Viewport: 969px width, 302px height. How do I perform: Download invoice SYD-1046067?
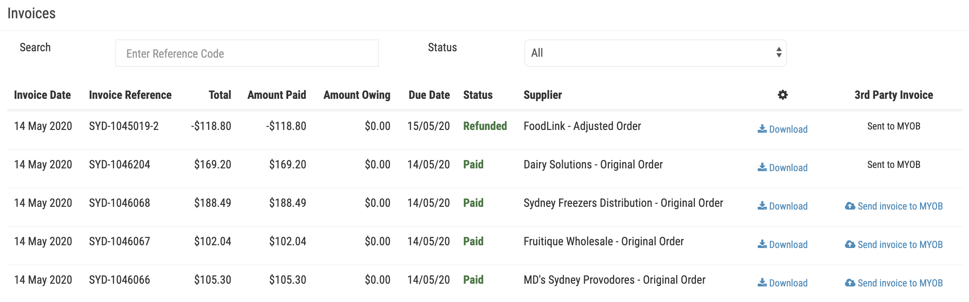coord(782,244)
